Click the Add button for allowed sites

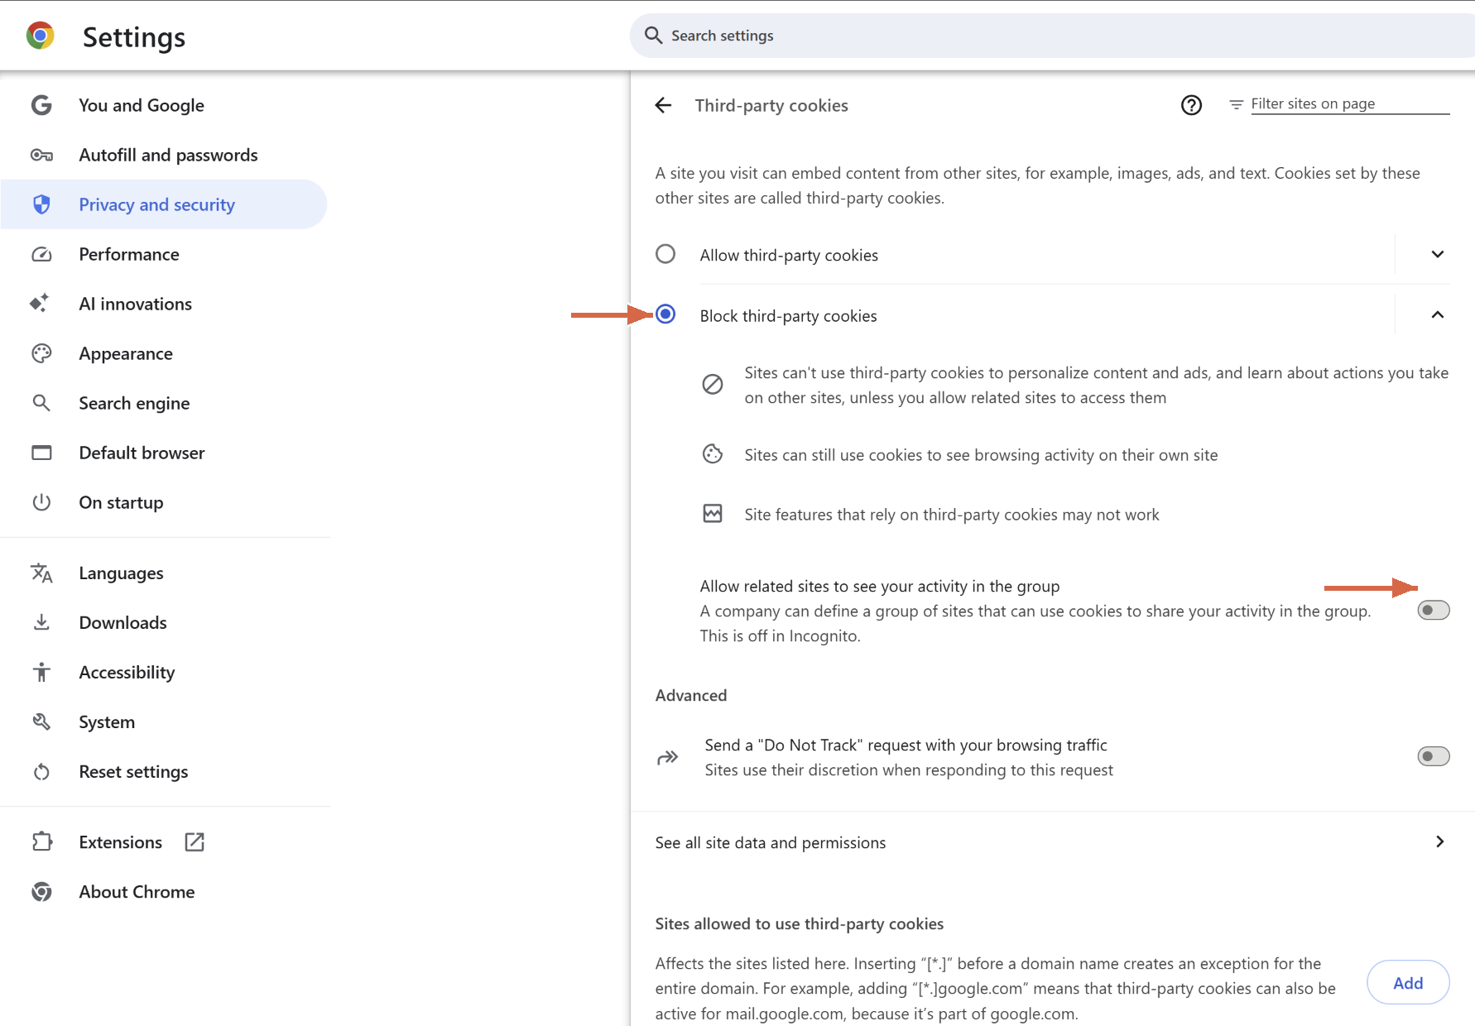pyautogui.click(x=1408, y=982)
